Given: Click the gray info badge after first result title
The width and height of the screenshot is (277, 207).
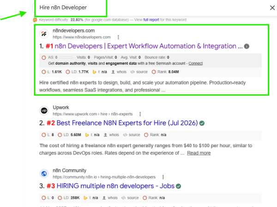Looking at the screenshot, I should pos(247,46).
